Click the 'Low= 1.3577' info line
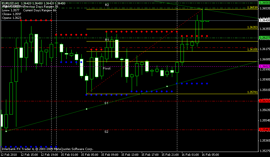Image resolution: width=270 pixels, height=157 pixels. pyautogui.click(x=11, y=10)
